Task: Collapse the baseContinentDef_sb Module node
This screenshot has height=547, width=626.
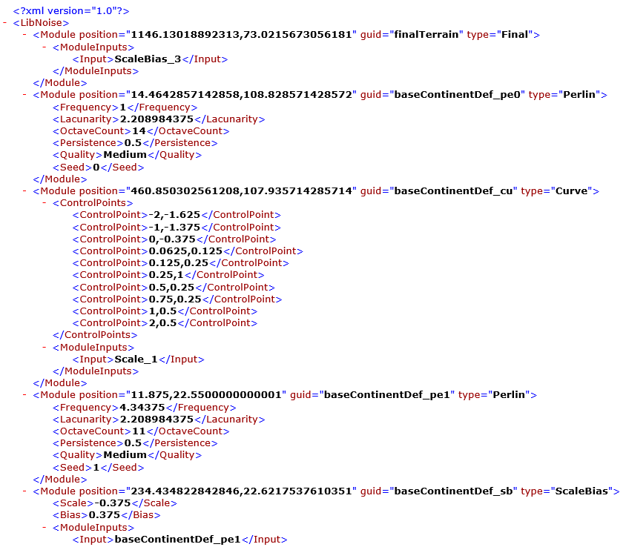Action: tap(24, 491)
